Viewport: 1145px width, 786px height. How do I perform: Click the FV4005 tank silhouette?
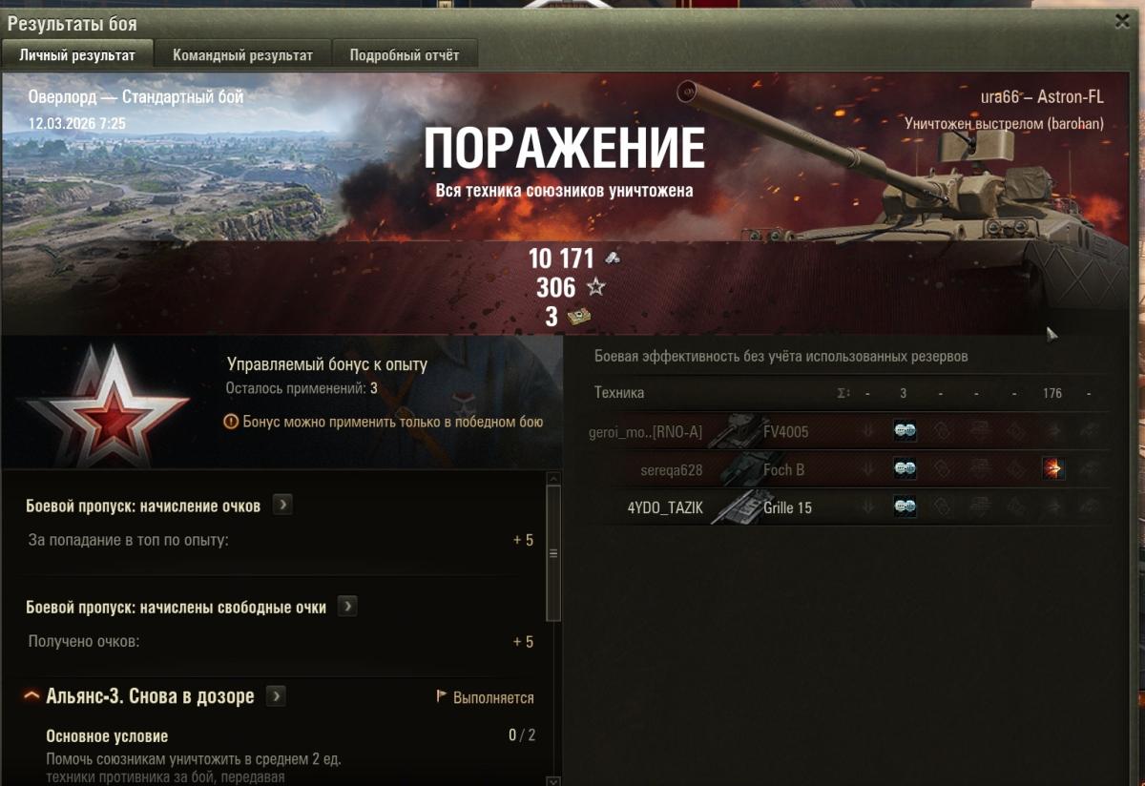pyautogui.click(x=739, y=431)
